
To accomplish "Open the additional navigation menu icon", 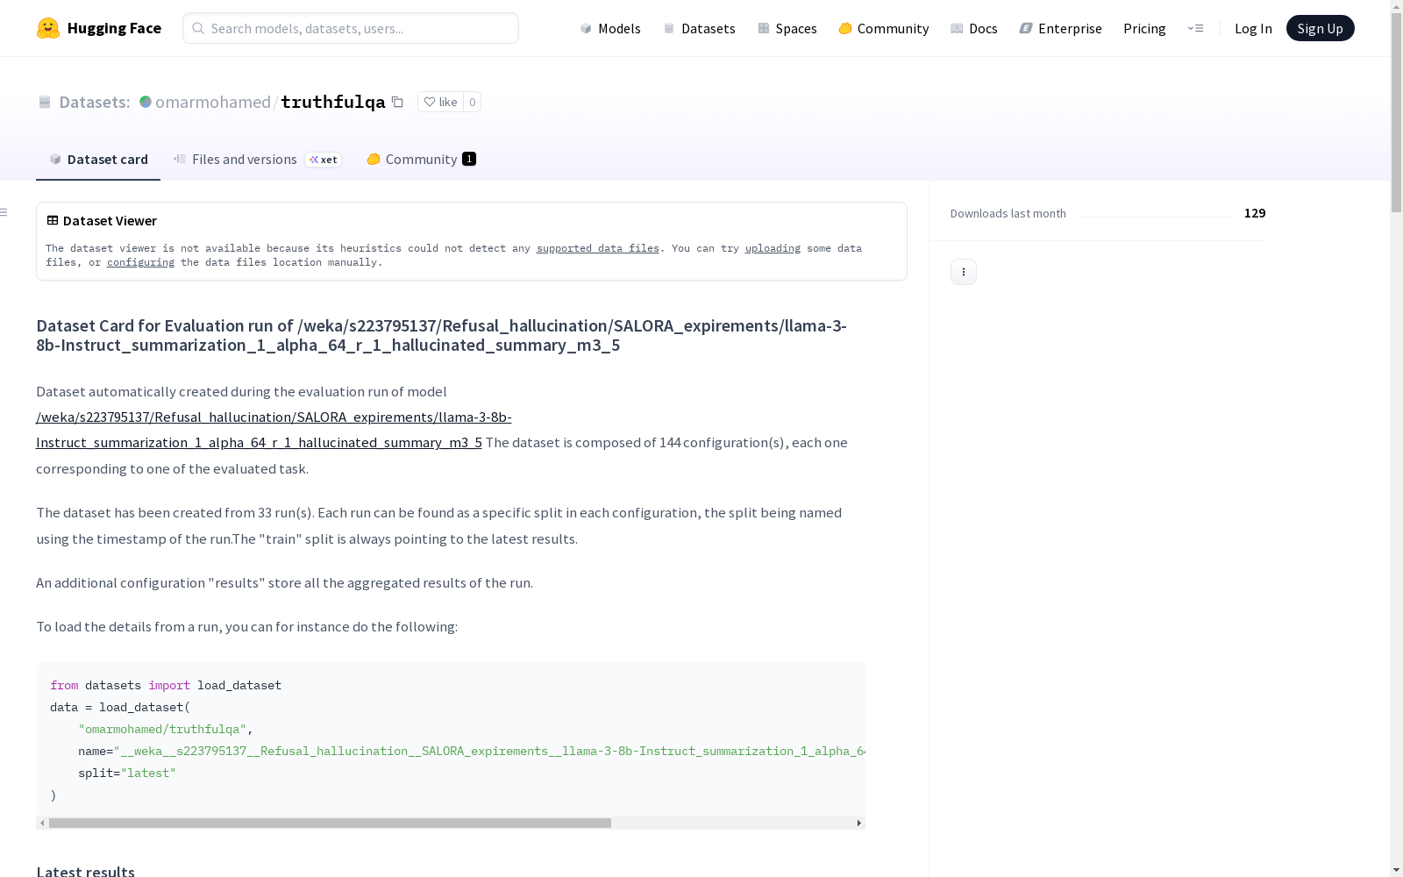I will pos(1195,28).
